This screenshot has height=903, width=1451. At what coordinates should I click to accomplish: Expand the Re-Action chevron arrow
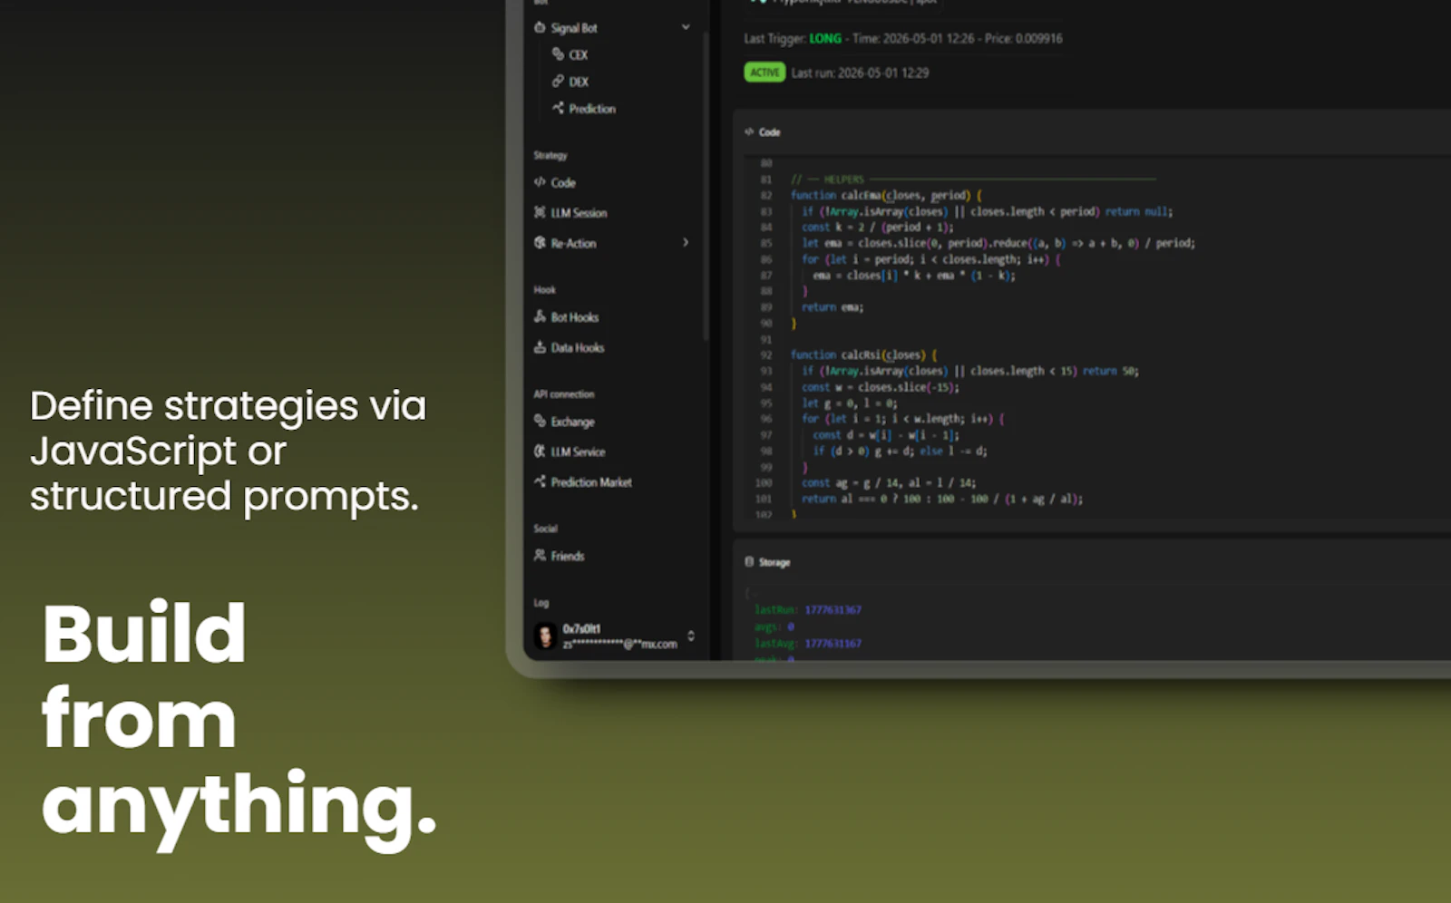coord(686,242)
